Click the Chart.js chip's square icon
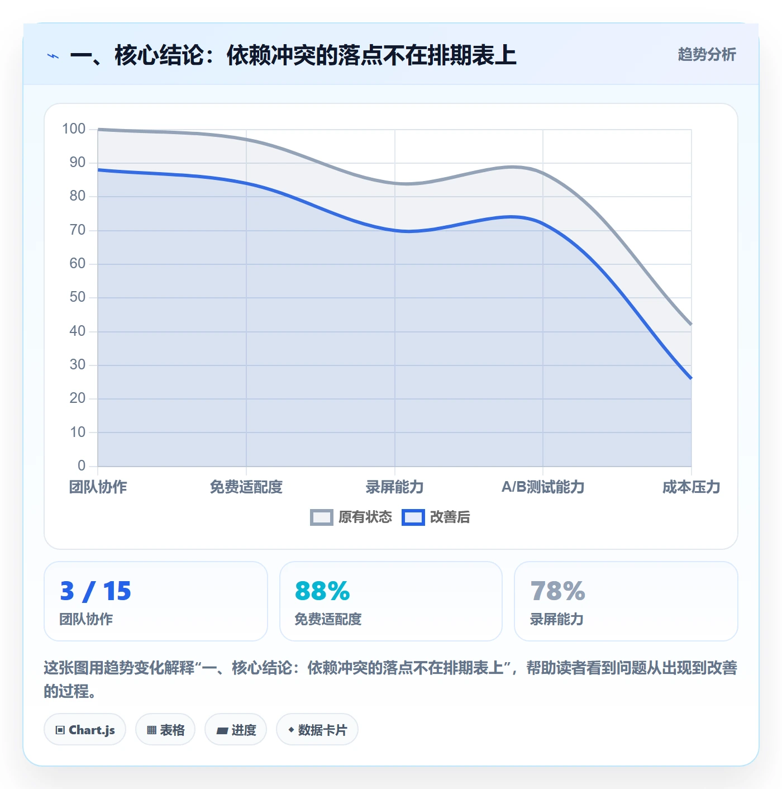 pos(60,730)
